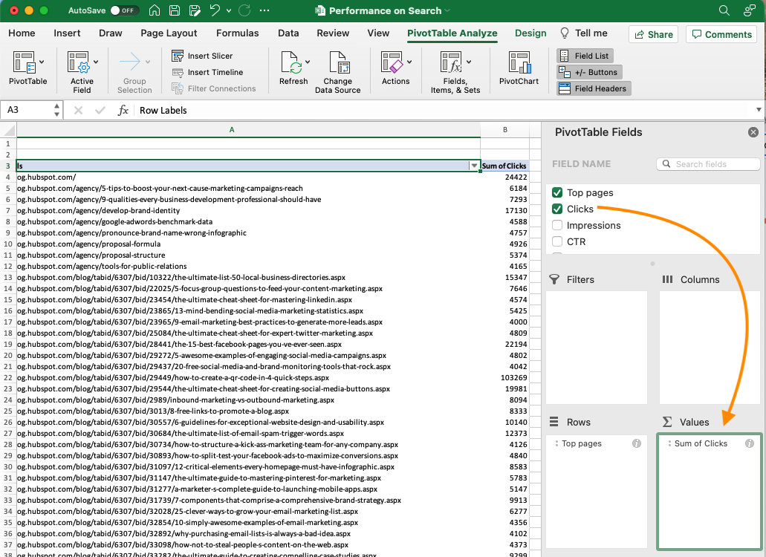
Task: Open the Formulas ribbon tab
Action: (x=237, y=33)
